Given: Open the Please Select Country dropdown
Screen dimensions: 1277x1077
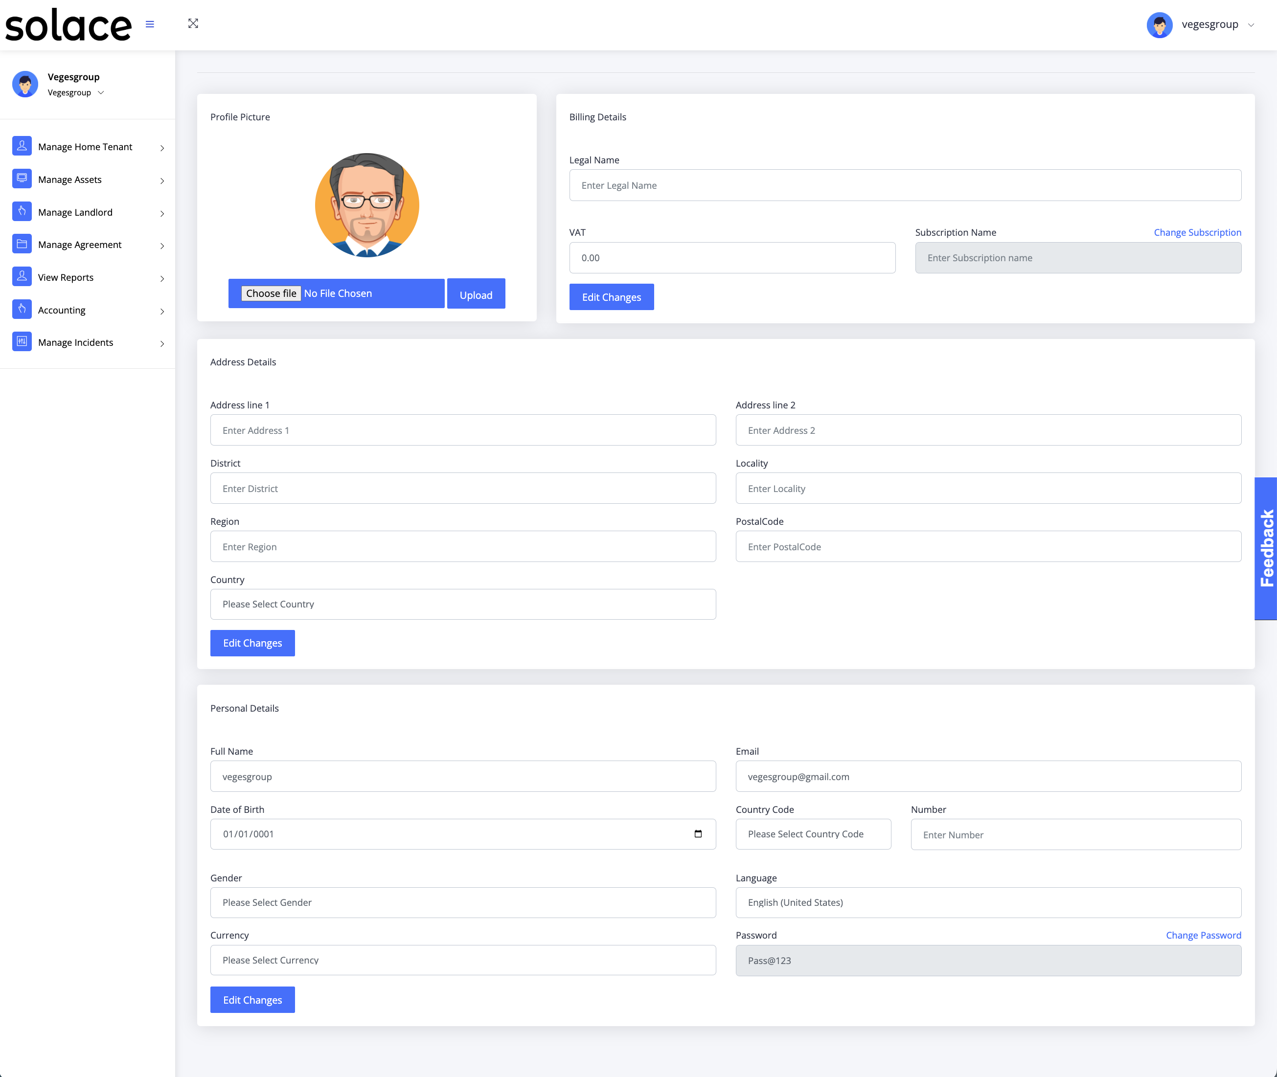Looking at the screenshot, I should 462,604.
